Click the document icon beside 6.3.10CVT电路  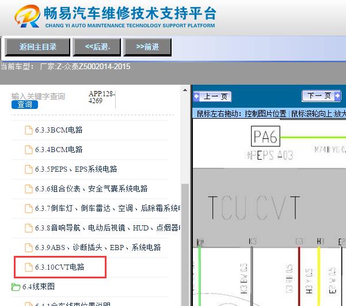coord(28,267)
